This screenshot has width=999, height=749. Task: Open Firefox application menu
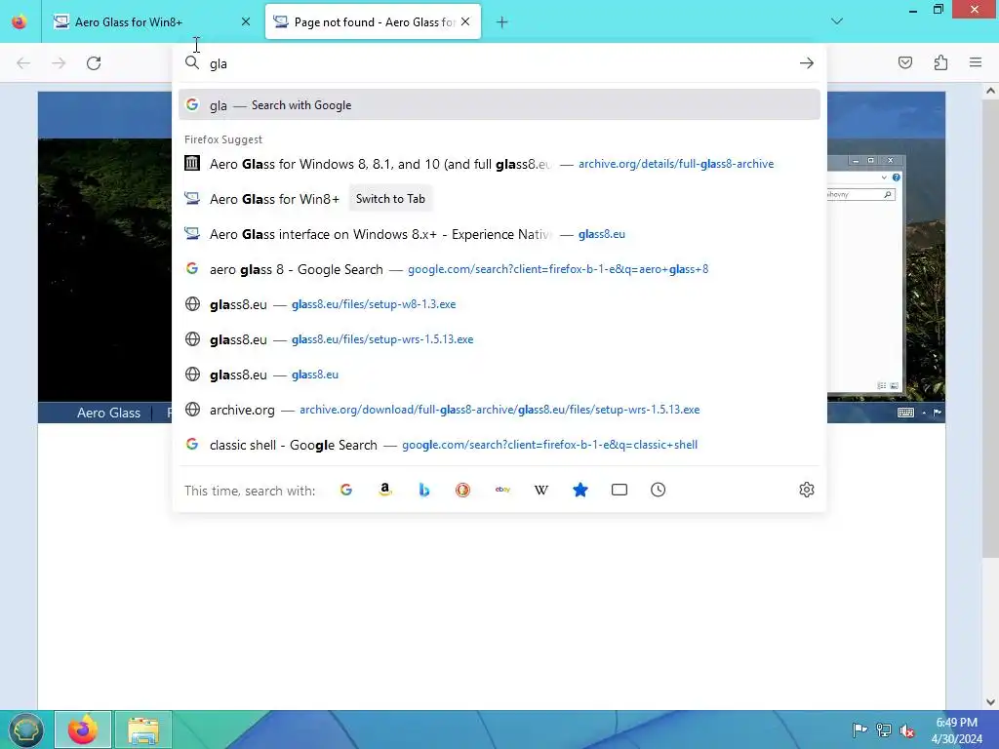click(x=976, y=62)
